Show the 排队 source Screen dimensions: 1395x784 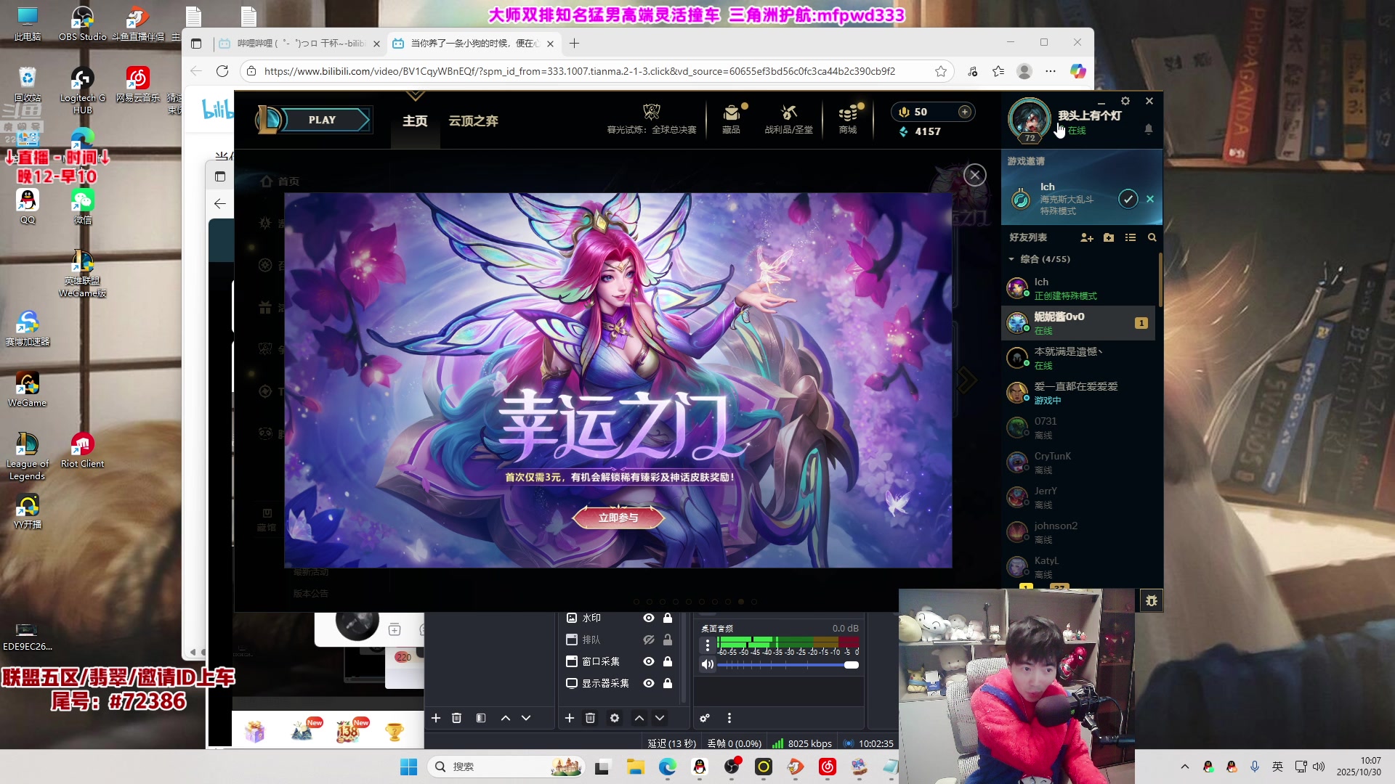pos(649,640)
